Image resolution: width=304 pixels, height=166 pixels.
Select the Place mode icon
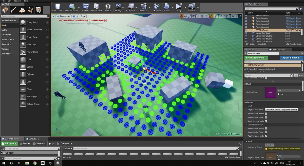coord(5,10)
